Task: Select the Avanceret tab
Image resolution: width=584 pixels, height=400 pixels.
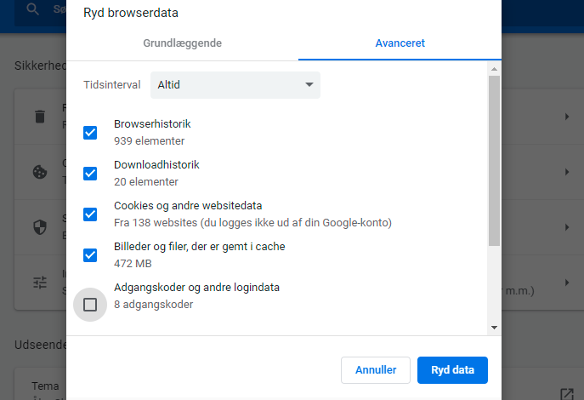Action: point(400,43)
